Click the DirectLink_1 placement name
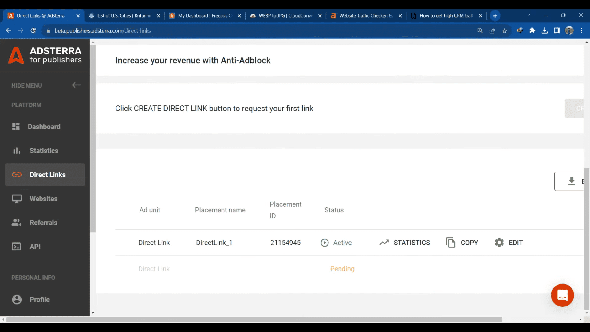 (214, 243)
